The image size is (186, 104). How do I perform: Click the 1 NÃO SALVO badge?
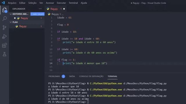37,14
